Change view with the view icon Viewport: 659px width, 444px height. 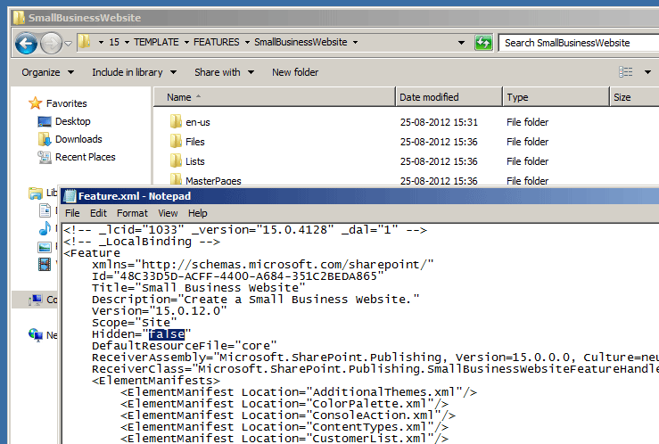pos(625,72)
